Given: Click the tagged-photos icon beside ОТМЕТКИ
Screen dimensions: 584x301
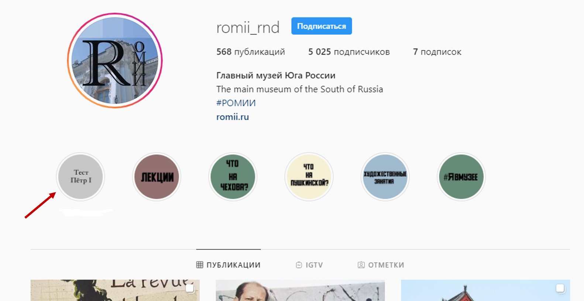Looking at the screenshot, I should coord(361,265).
